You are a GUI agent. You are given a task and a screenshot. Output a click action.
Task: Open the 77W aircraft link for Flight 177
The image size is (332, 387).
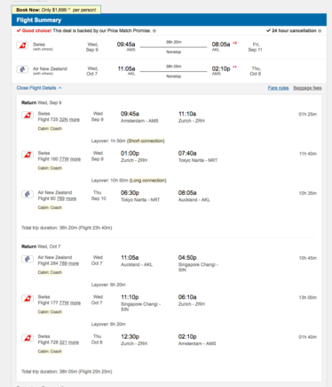[x=64, y=302]
